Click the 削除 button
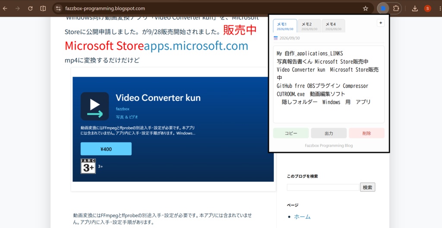Viewport: 442px width, 228px height. click(x=366, y=133)
